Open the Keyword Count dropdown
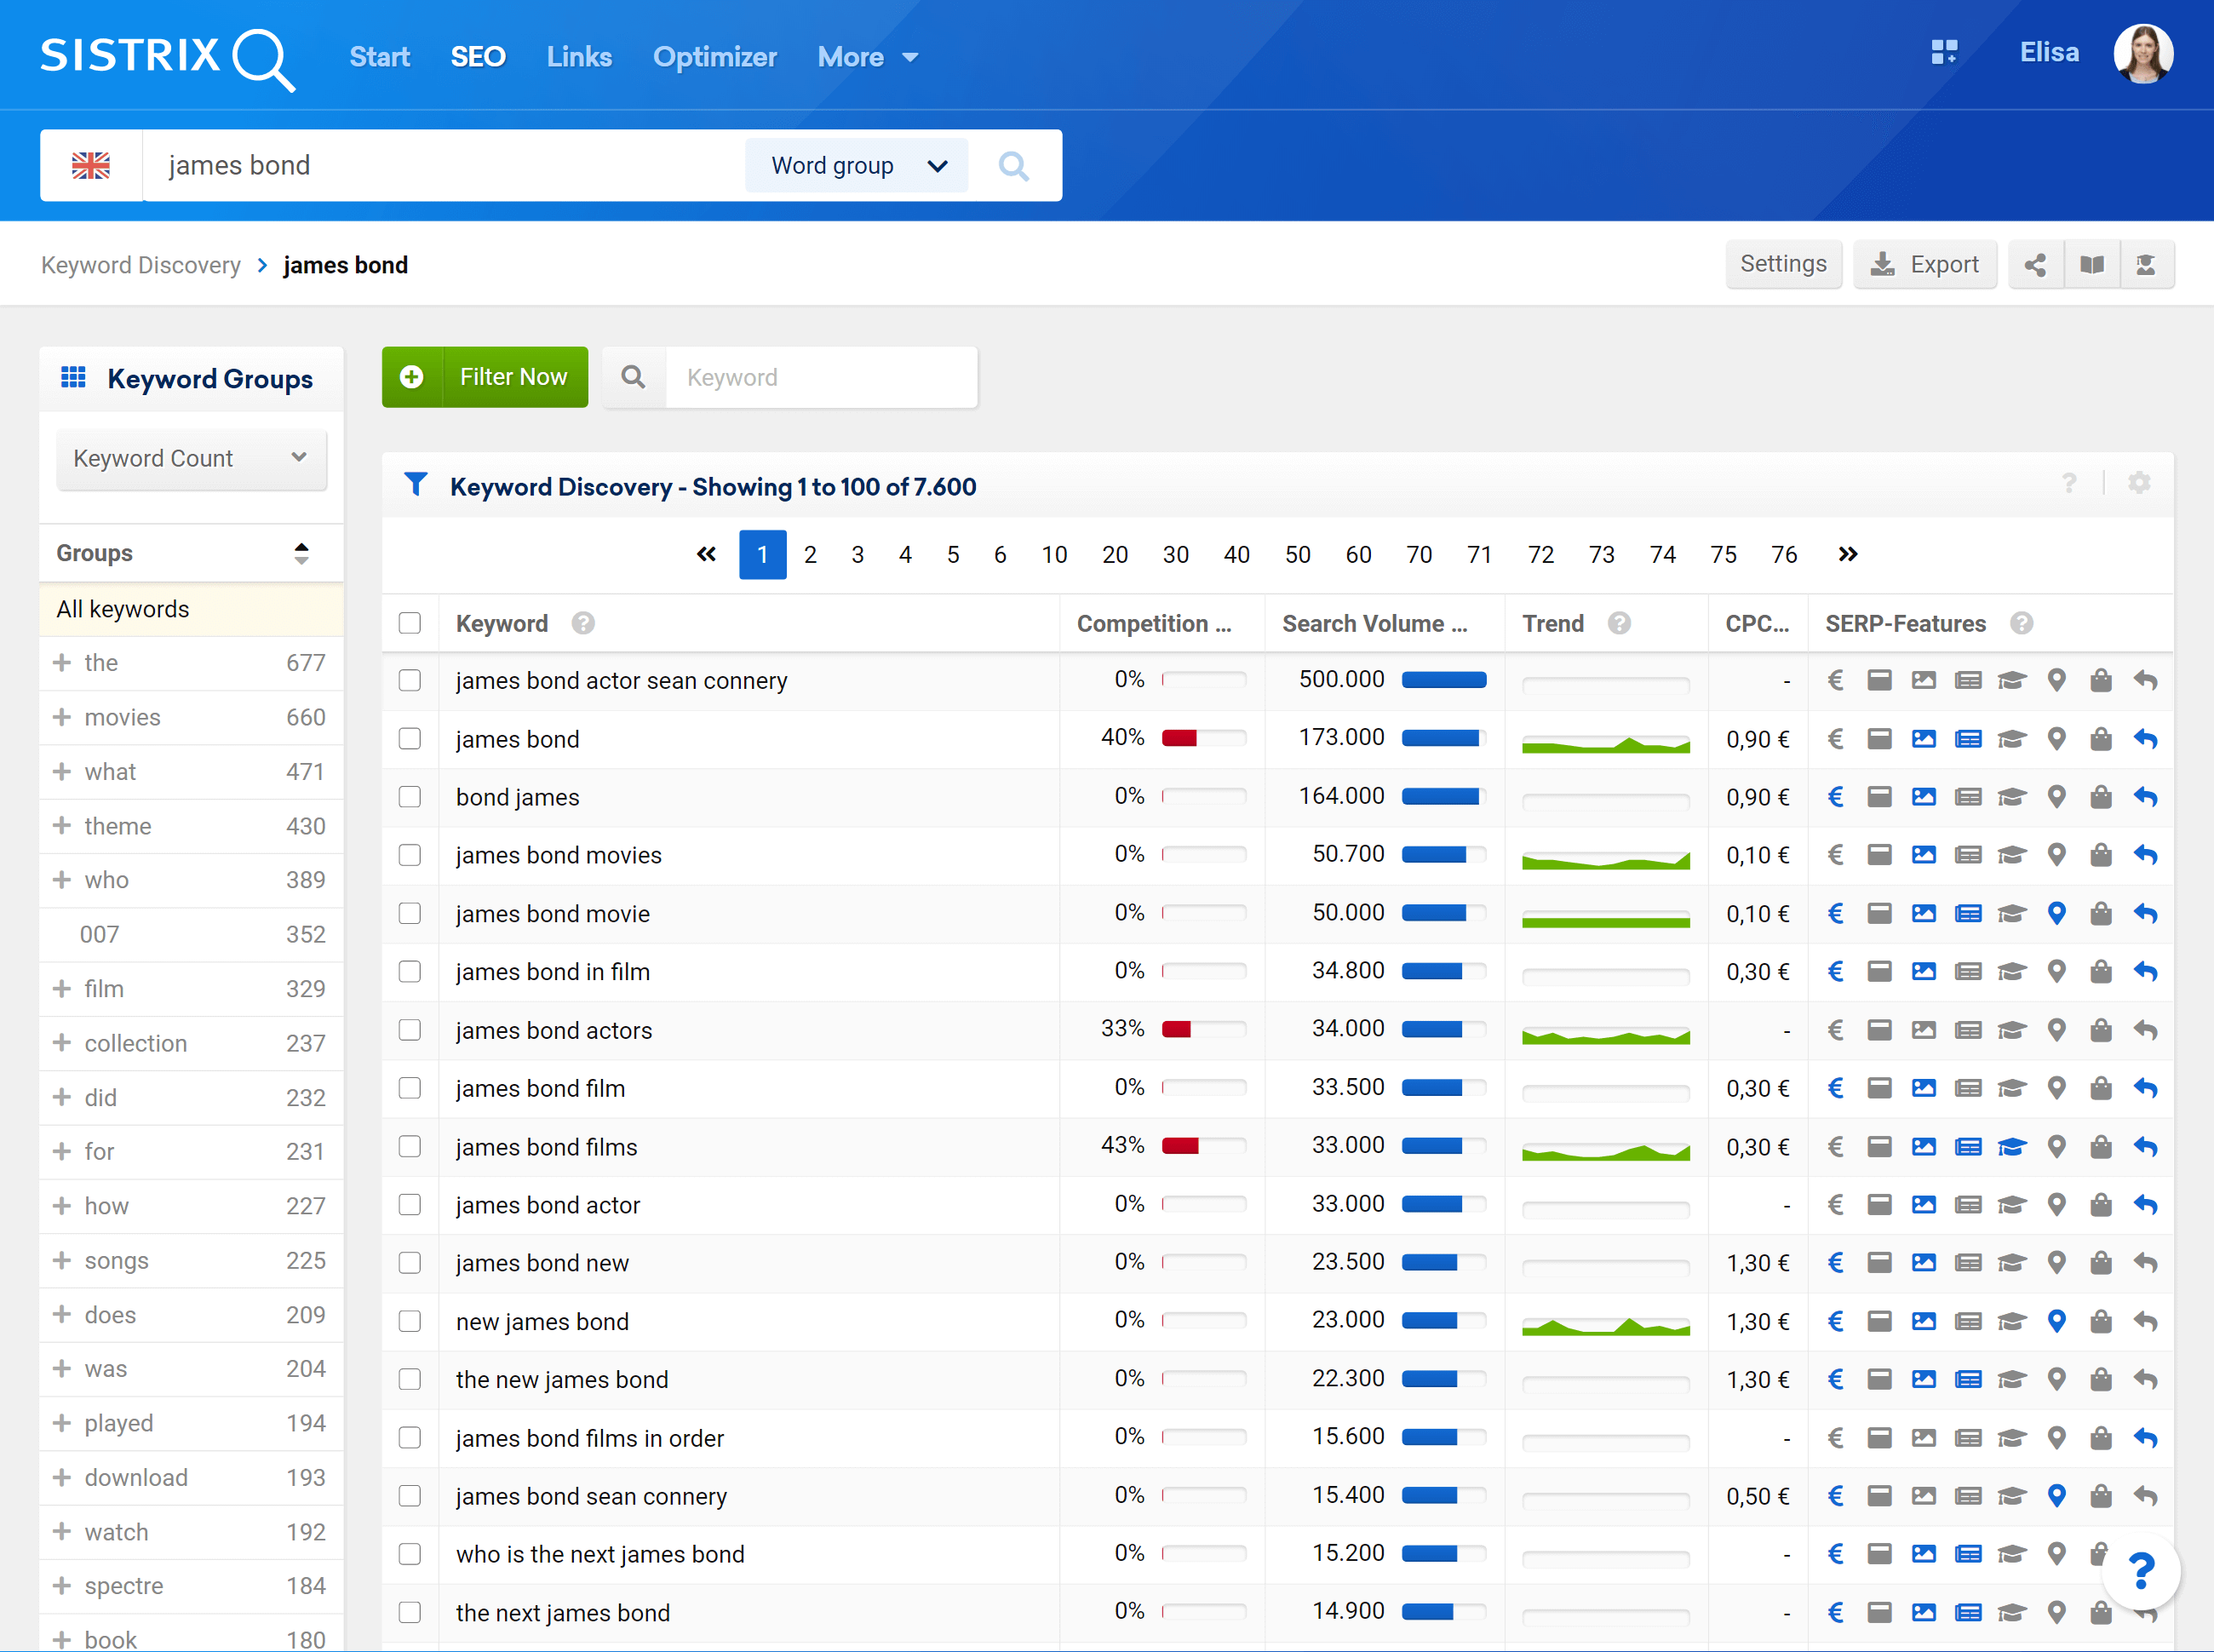 [x=192, y=458]
